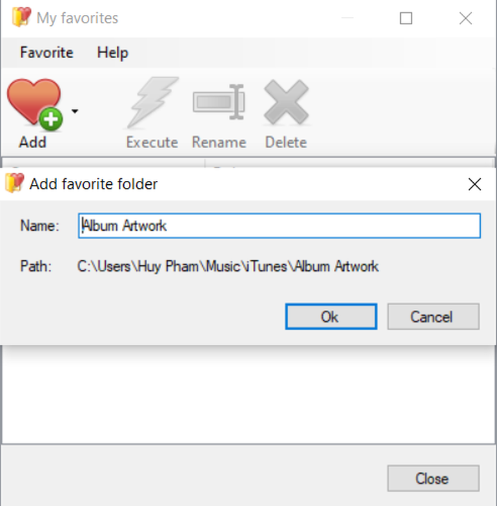Click the empty favorites list area
The width and height of the screenshot is (497, 506).
249,394
